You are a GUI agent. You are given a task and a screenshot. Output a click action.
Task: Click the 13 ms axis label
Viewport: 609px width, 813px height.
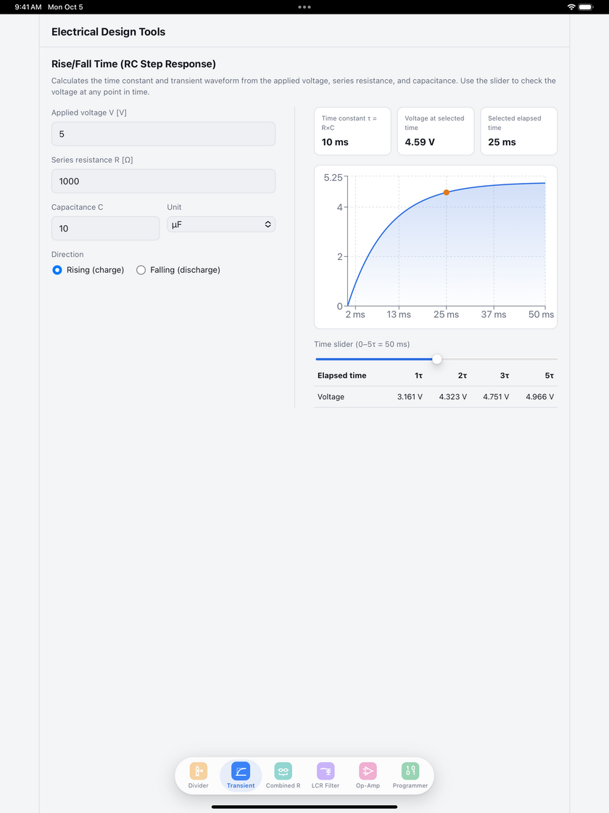coord(399,314)
